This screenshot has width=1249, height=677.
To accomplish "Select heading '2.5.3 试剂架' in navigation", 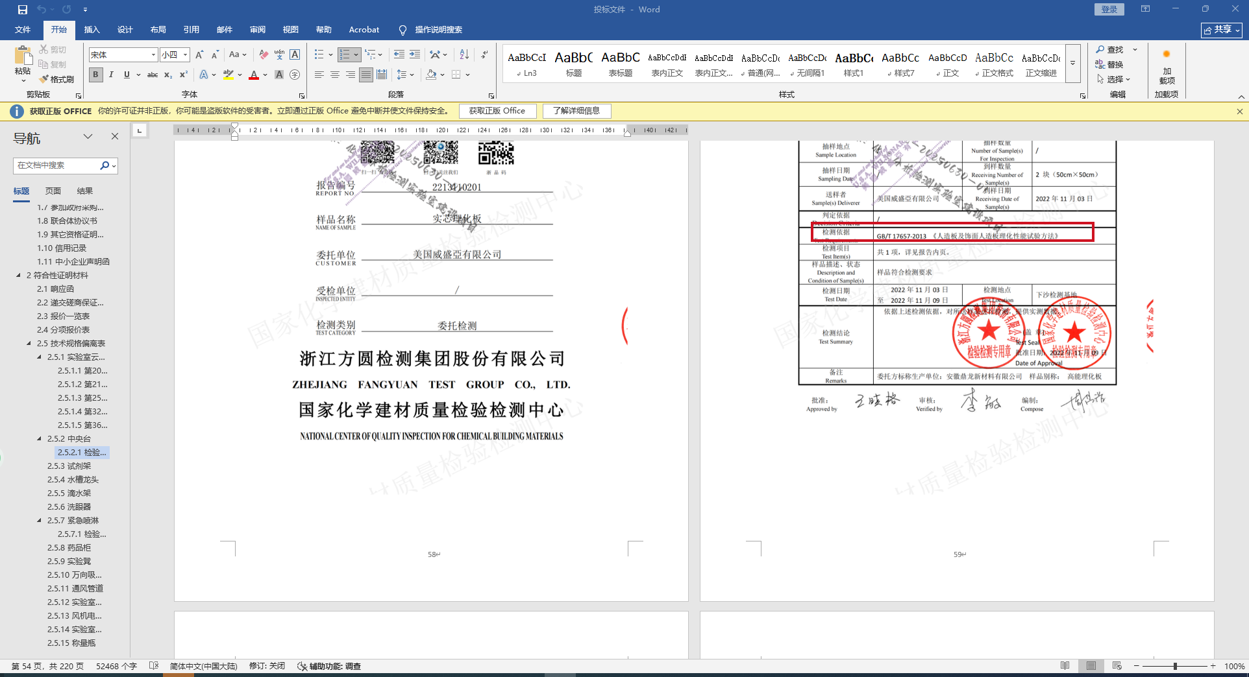I will (x=69, y=466).
